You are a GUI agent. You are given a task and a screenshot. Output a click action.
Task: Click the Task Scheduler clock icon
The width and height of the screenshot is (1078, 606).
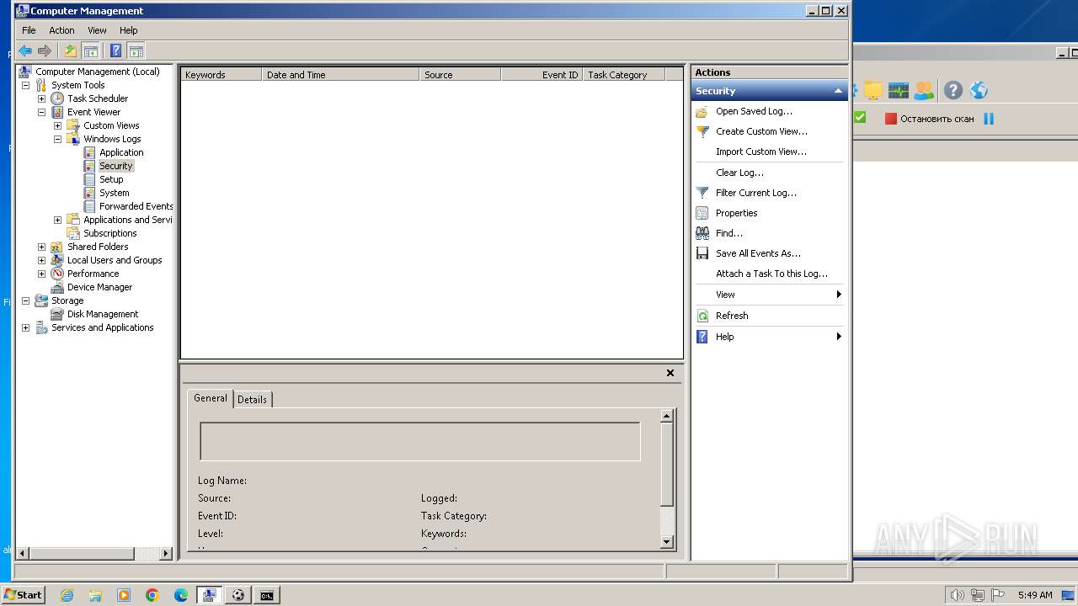(x=57, y=98)
